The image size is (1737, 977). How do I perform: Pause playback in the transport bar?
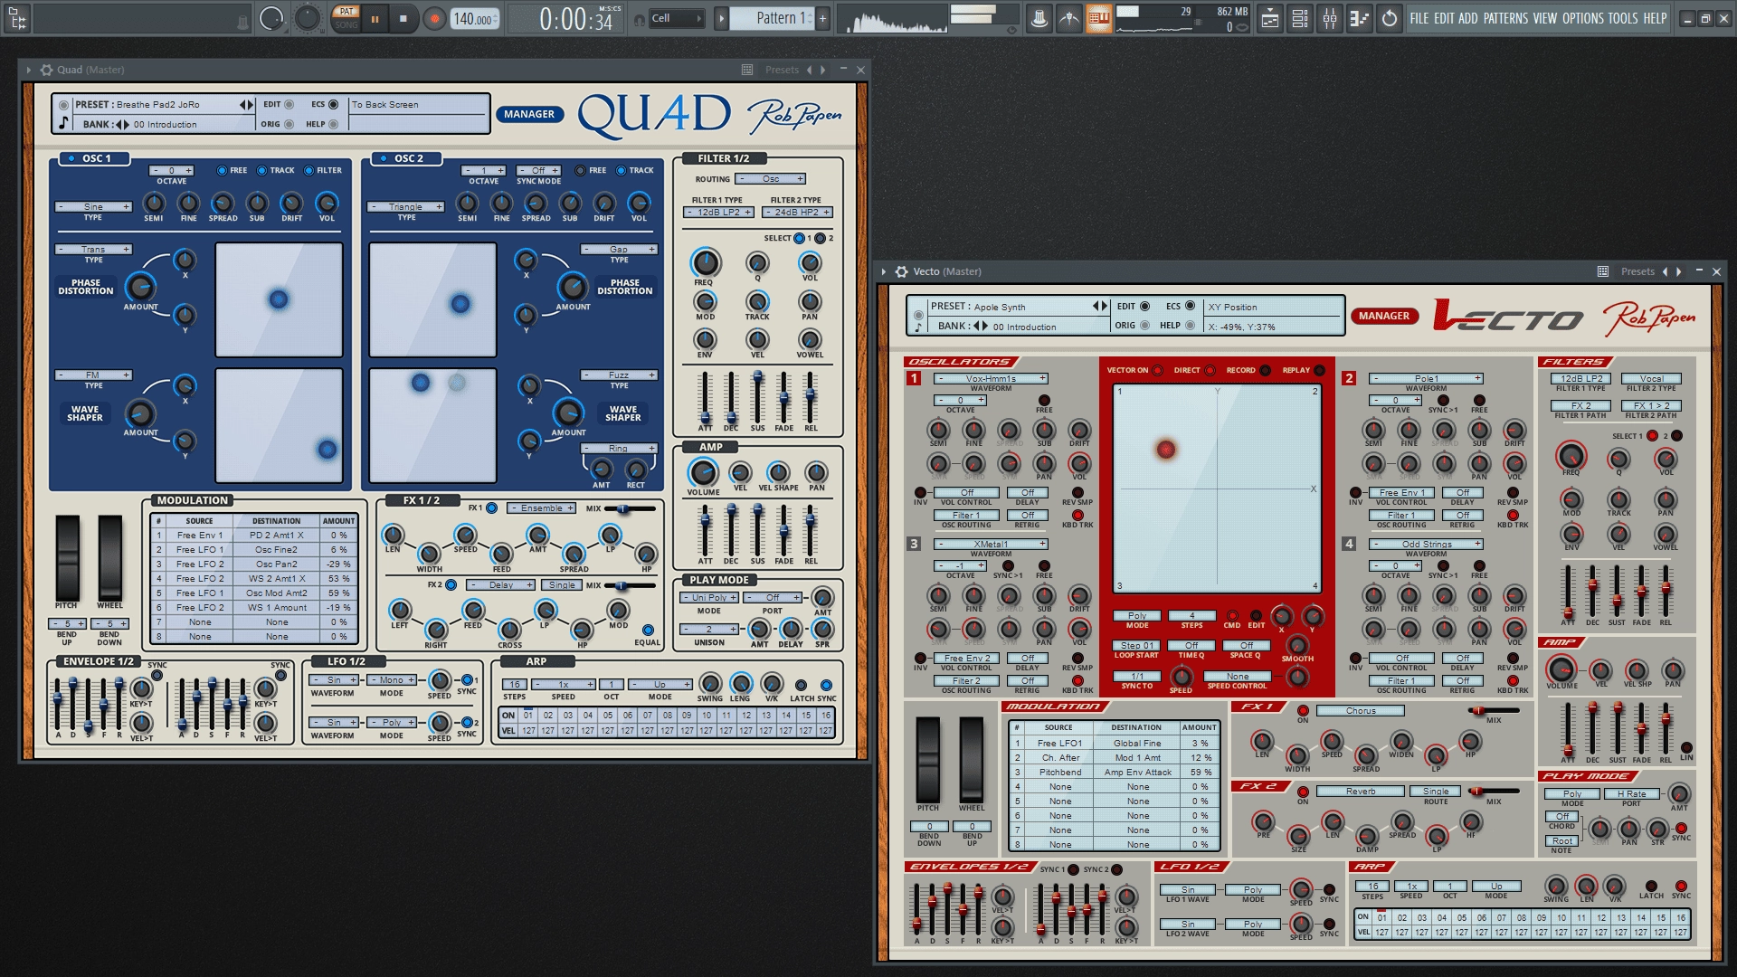(x=375, y=18)
